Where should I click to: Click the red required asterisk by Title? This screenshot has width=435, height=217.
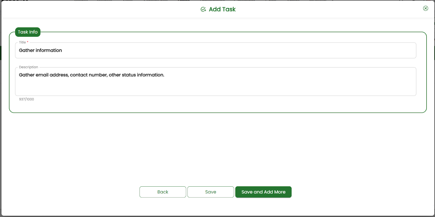pyautogui.click(x=28, y=42)
